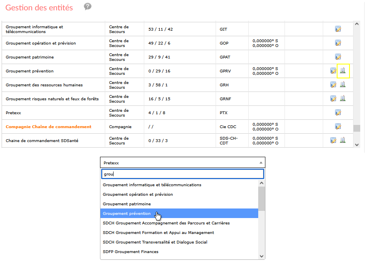Edit the Groupement opération et prévision row
Image resolution: width=369 pixels, height=263 pixels.
(x=338, y=43)
